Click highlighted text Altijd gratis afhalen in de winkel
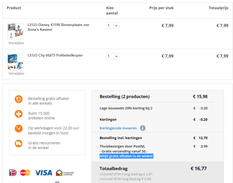Viewport: 233px width, 183px height. point(127,156)
